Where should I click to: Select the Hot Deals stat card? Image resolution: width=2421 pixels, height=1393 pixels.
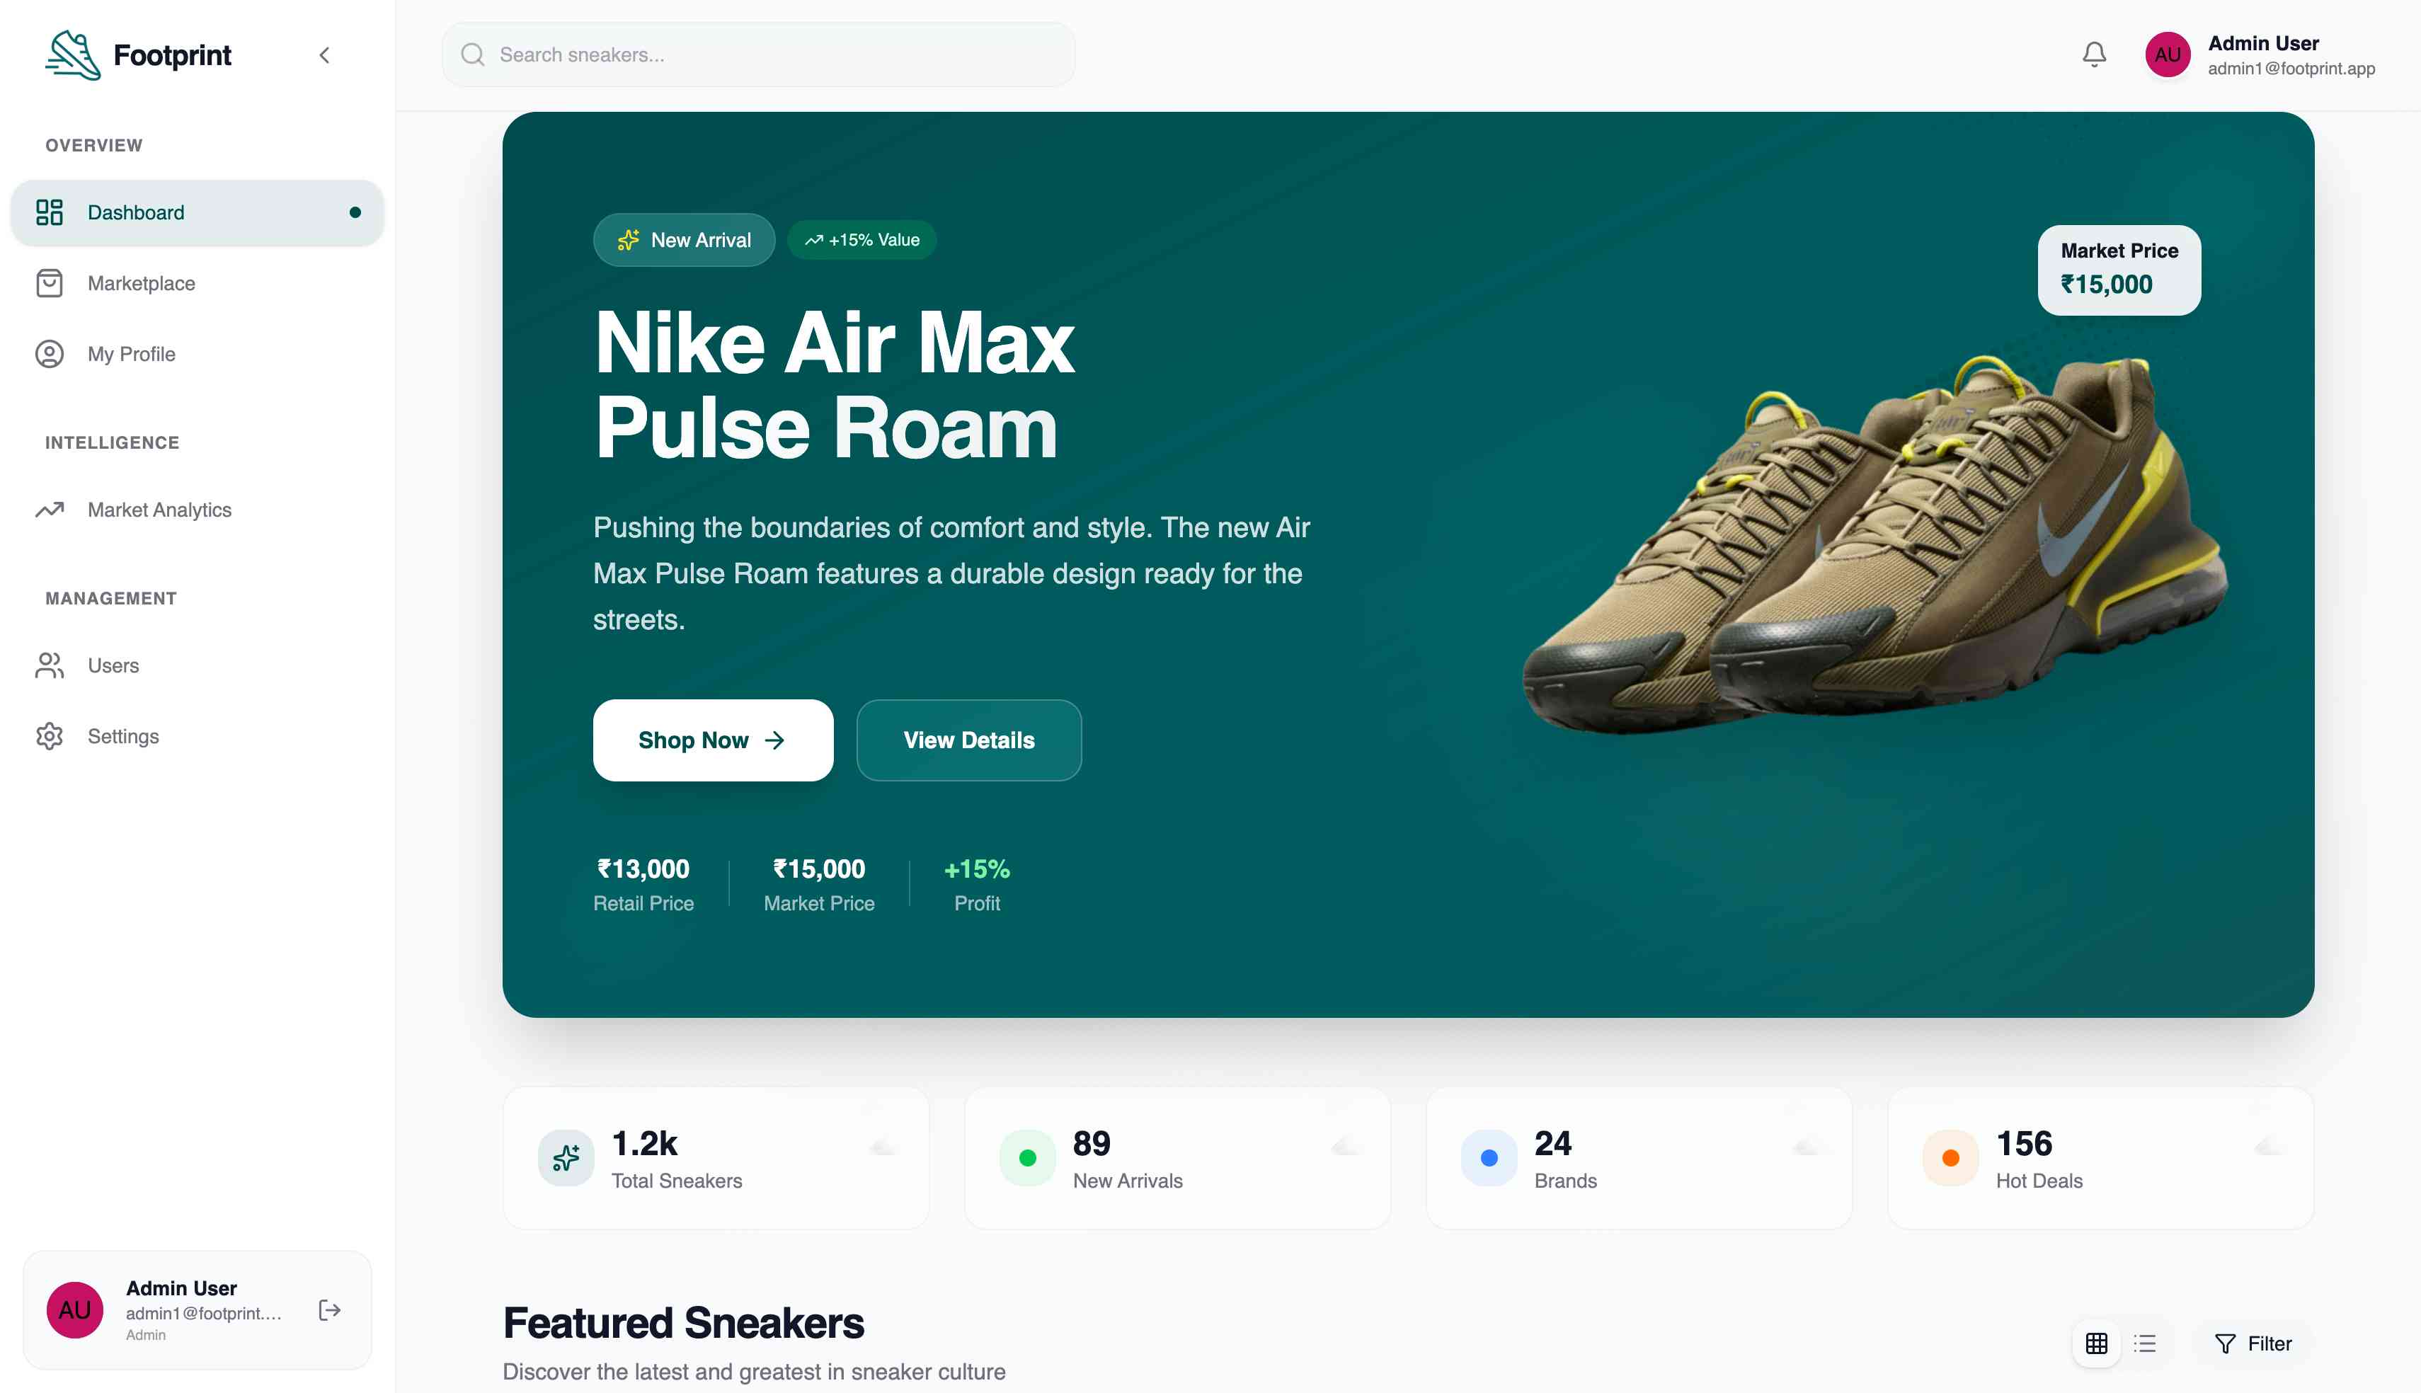point(2100,1157)
